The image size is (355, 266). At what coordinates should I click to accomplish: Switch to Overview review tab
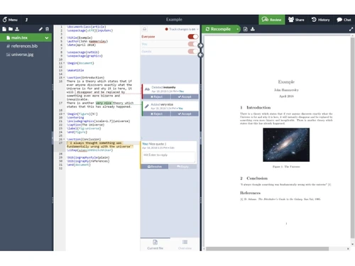tap(185, 245)
